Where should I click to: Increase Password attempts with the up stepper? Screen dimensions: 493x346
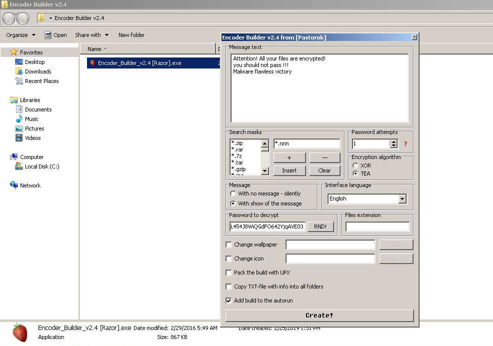click(x=393, y=141)
